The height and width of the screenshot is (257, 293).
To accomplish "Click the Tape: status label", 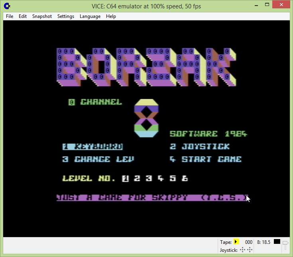I will point(226,242).
